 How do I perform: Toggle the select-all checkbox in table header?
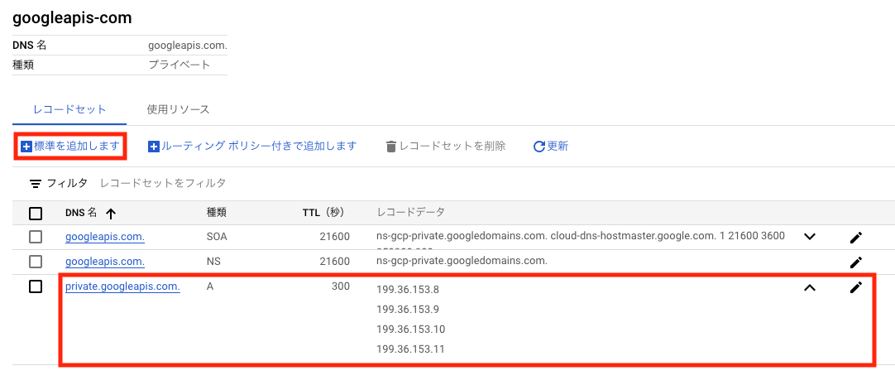click(36, 214)
